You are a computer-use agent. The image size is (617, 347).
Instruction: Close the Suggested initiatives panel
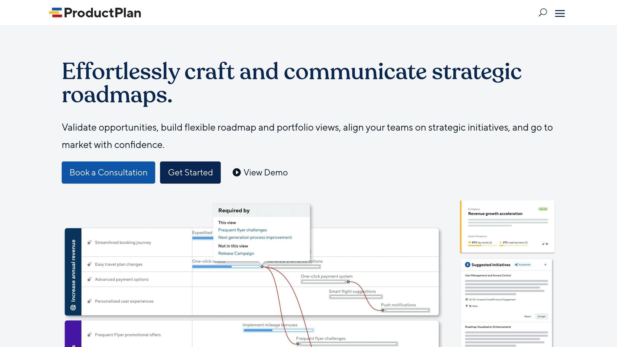546,265
